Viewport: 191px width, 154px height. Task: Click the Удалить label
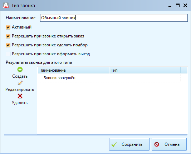pos(20,103)
